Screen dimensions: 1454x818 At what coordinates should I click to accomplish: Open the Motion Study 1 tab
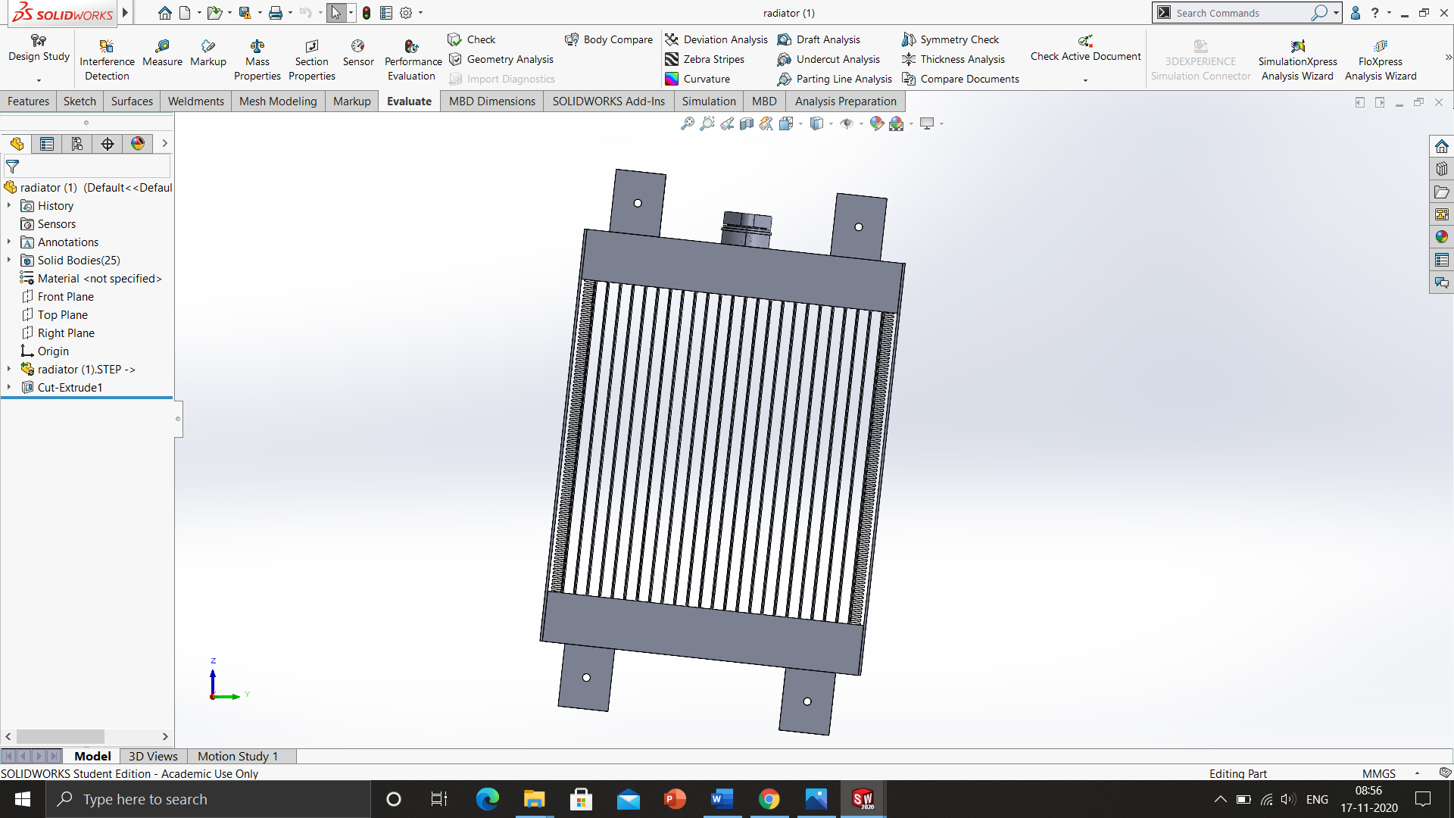[238, 756]
